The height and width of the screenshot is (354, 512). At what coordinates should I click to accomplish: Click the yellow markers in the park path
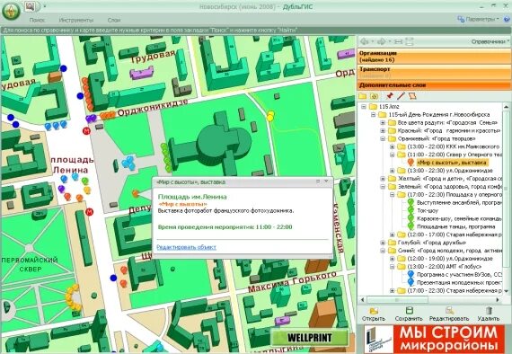270,116
